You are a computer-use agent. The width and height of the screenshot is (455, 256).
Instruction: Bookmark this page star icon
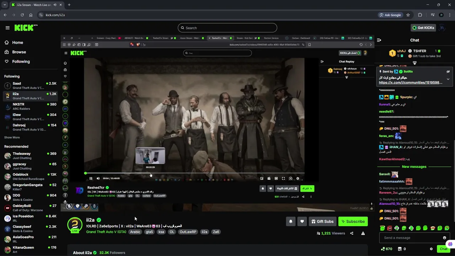tap(408, 15)
